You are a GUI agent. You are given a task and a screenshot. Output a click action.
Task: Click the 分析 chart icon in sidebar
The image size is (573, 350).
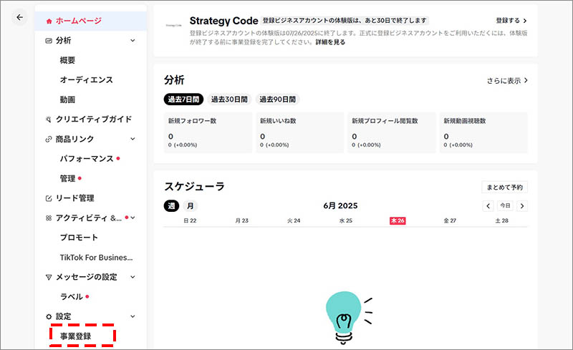click(x=49, y=41)
